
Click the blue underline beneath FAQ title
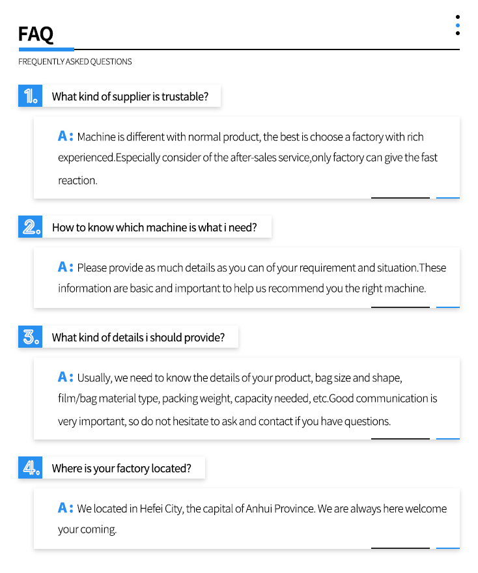click(x=46, y=49)
